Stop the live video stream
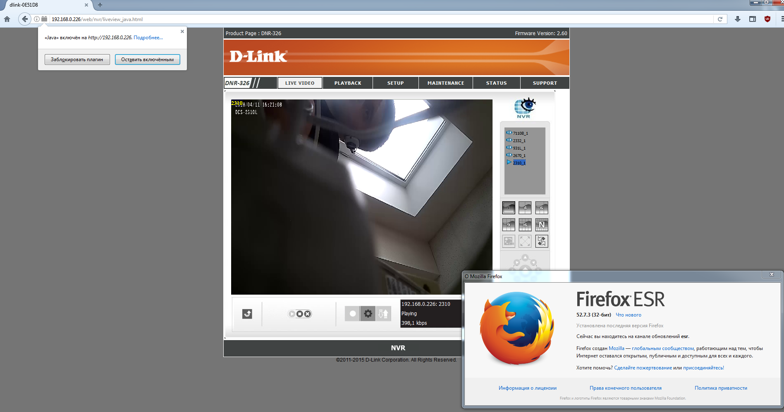Image resolution: width=784 pixels, height=412 pixels. (x=300, y=314)
